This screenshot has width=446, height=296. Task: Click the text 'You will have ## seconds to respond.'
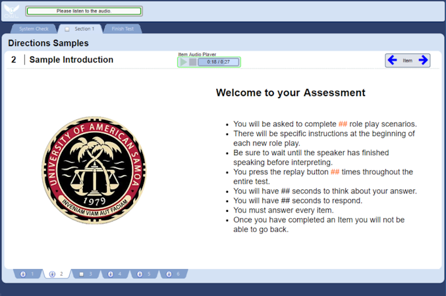click(x=298, y=201)
